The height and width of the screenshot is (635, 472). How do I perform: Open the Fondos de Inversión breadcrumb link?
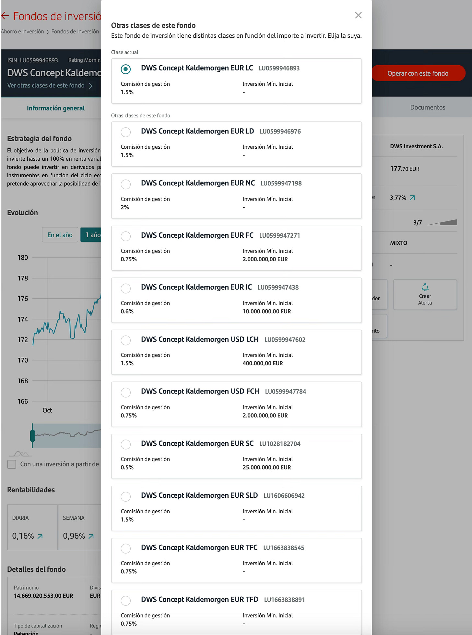75,31
